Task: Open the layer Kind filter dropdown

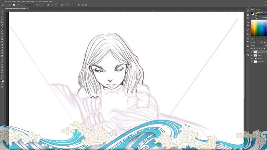Action: click(x=255, y=42)
